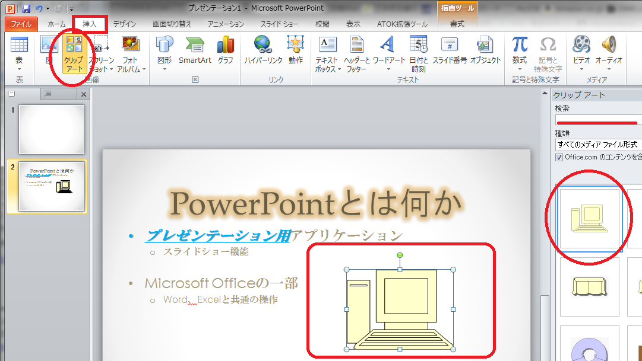
Task: Click the PowerPoint application icon in the title bar
Action: click(x=10, y=8)
